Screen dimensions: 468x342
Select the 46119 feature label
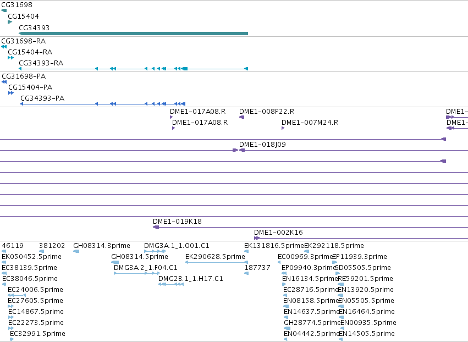(13, 246)
